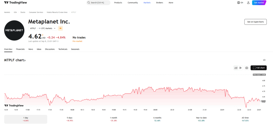This screenshot has width=273, height=125.
Task: Click the Prev close label on chart
Action: click(257, 75)
